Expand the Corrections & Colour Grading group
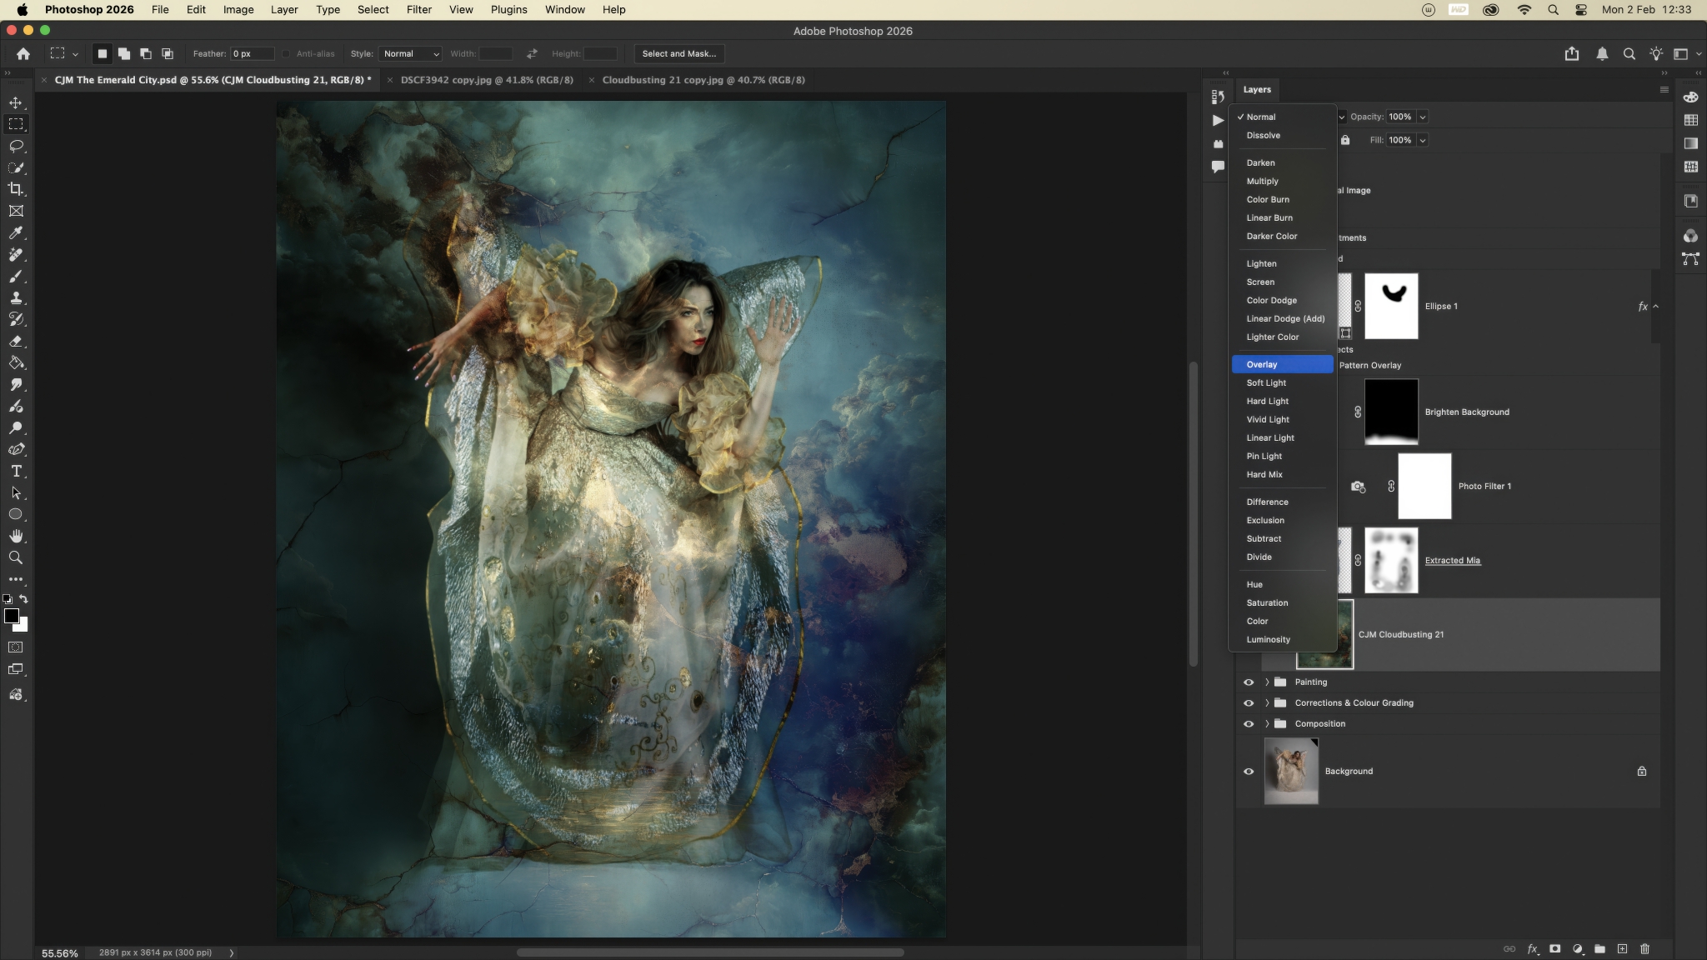This screenshot has width=1707, height=960. point(1267,702)
